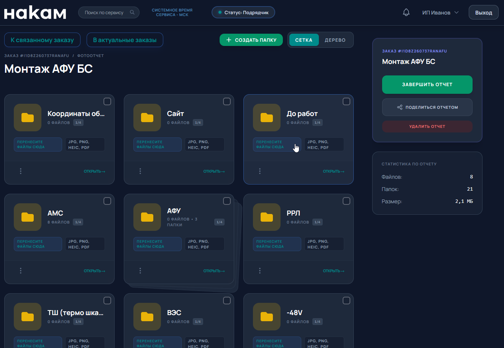The height and width of the screenshot is (348, 504).
Task: Click Удалить отчет button
Action: pyautogui.click(x=427, y=126)
